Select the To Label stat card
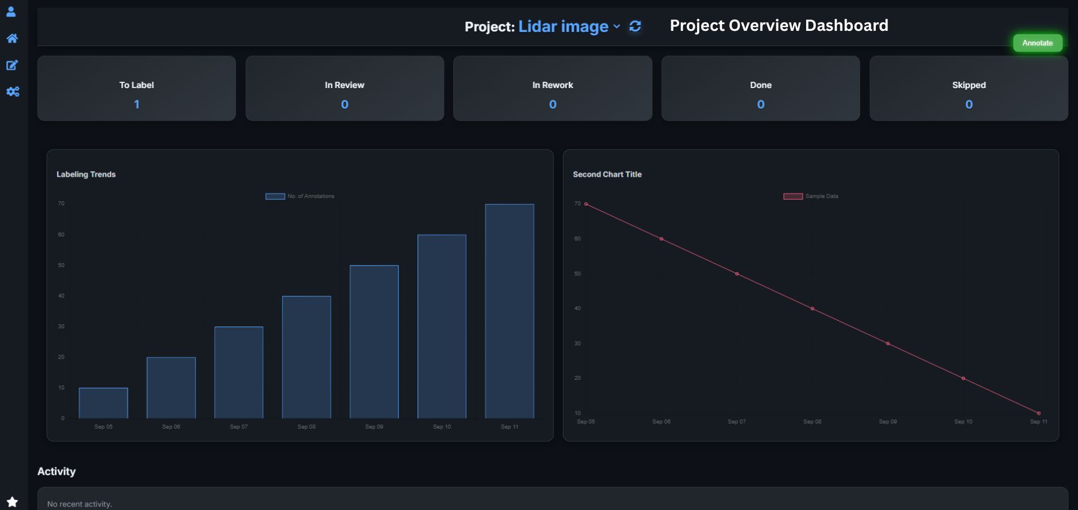Screen dimensions: 1078x510 [137, 88]
